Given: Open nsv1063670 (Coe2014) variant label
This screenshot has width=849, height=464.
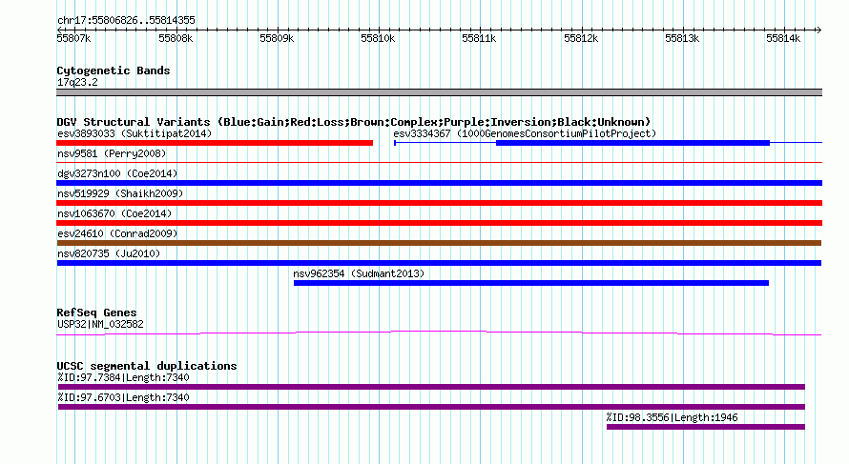Looking at the screenshot, I should [x=114, y=213].
